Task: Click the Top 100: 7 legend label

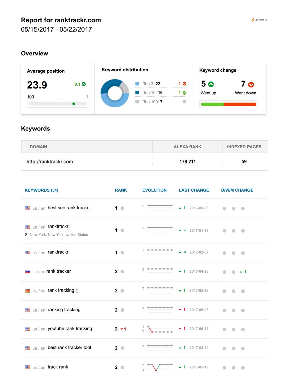Action: 153,102
